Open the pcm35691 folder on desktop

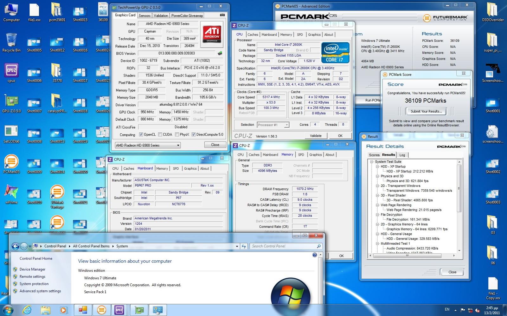pyautogui.click(x=57, y=12)
